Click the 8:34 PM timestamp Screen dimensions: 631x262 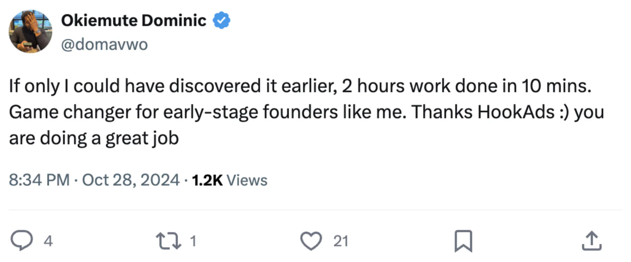39,180
